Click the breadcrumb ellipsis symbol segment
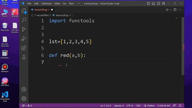 tap(73, 15)
